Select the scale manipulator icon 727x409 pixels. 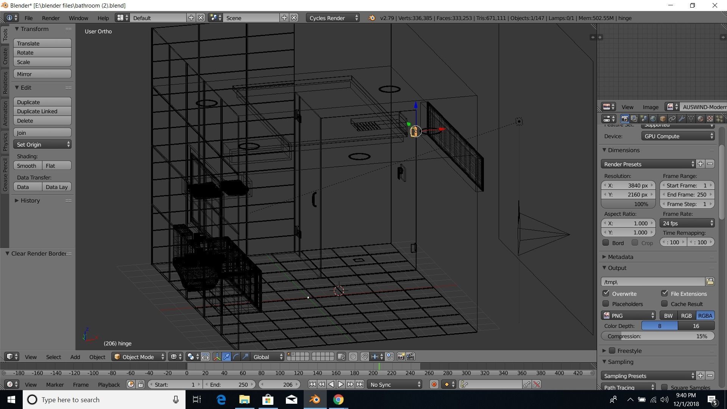pos(245,357)
